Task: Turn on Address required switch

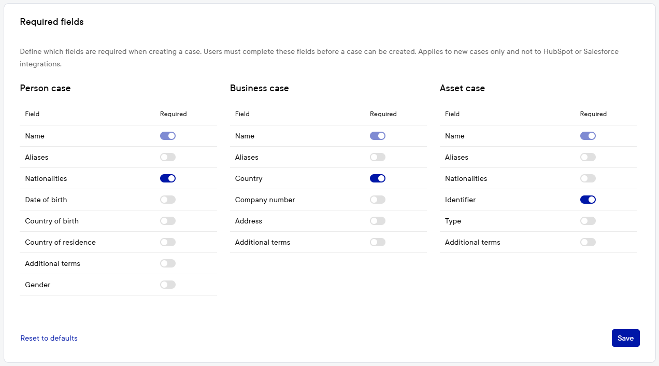Action: [x=378, y=221]
